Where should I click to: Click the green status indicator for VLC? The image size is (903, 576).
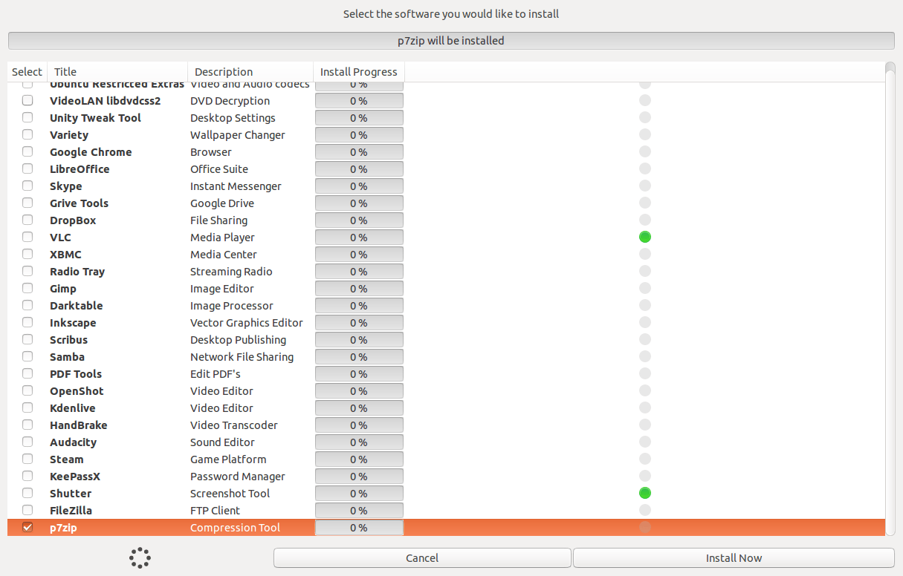coord(644,237)
